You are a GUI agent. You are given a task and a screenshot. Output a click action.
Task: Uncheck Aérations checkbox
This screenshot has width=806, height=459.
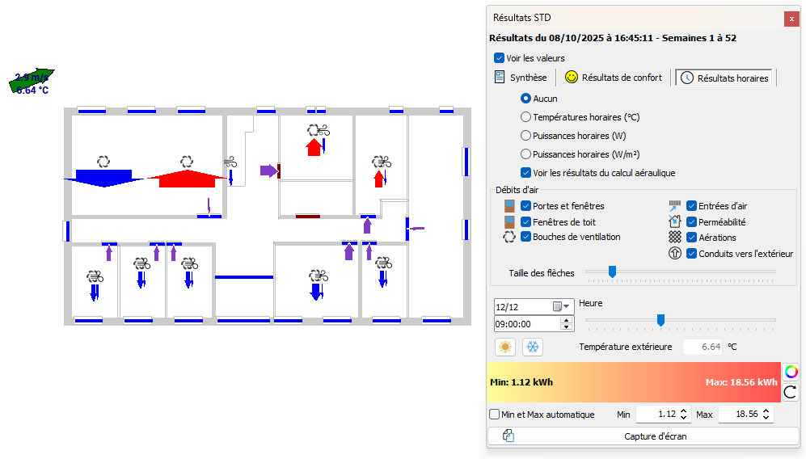pos(691,238)
